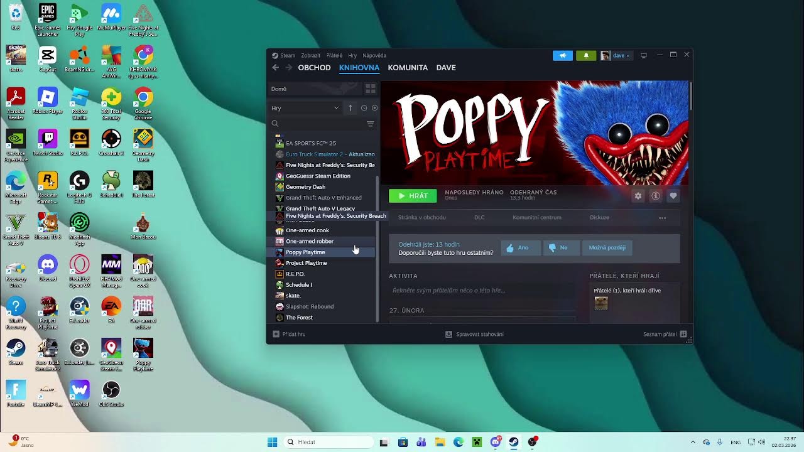
Task: Open the Windows Start button
Action: 273,443
